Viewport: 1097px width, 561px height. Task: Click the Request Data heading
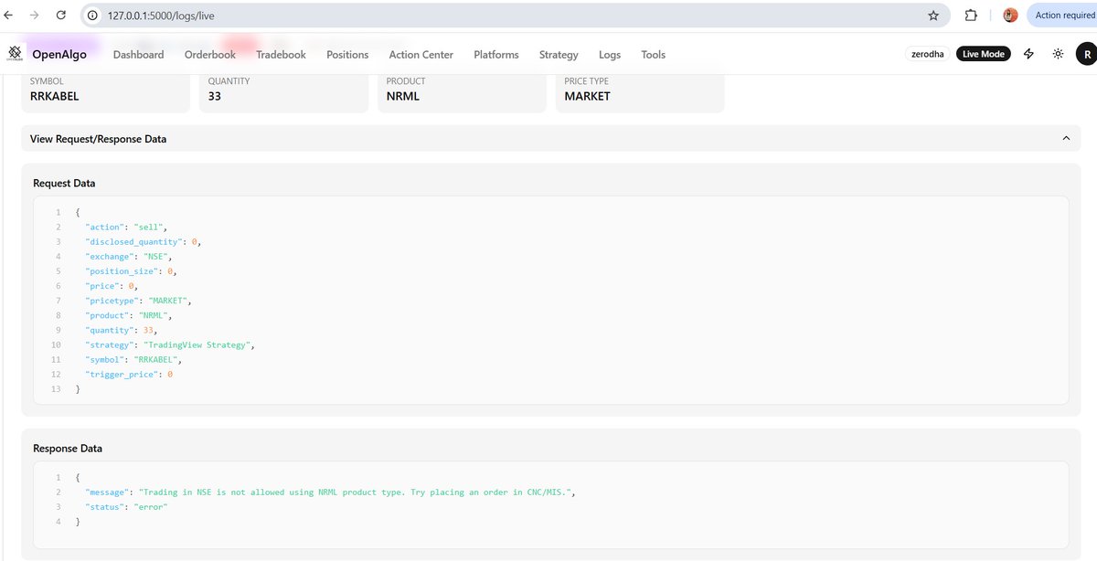click(x=64, y=183)
